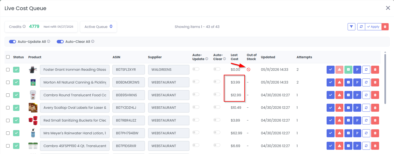
Task: Show Credits info tooltip icon
Action: pos(24,27)
